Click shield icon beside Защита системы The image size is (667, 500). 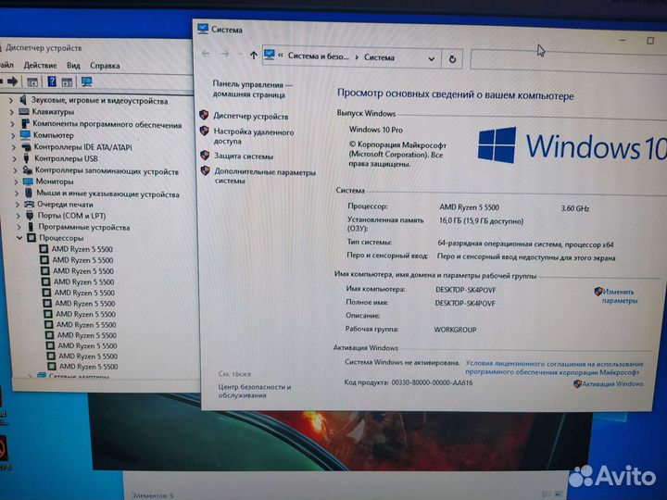205,156
